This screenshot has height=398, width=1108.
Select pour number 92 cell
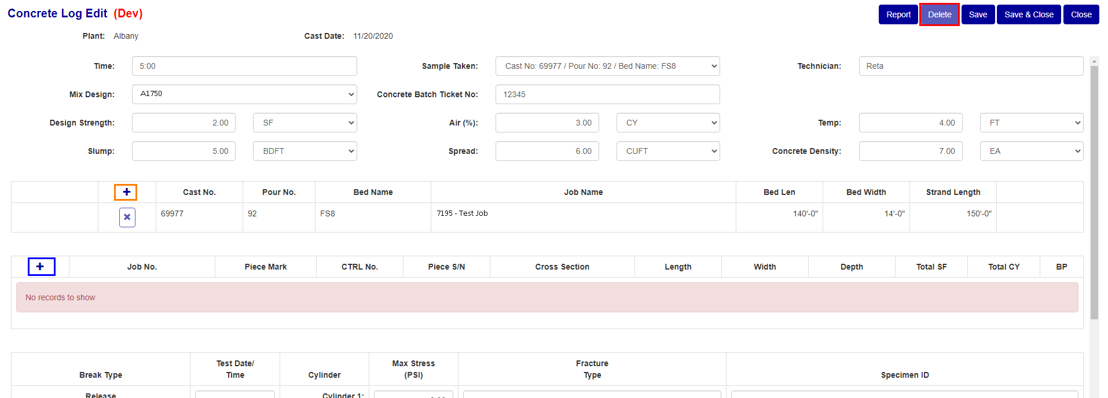click(x=279, y=218)
